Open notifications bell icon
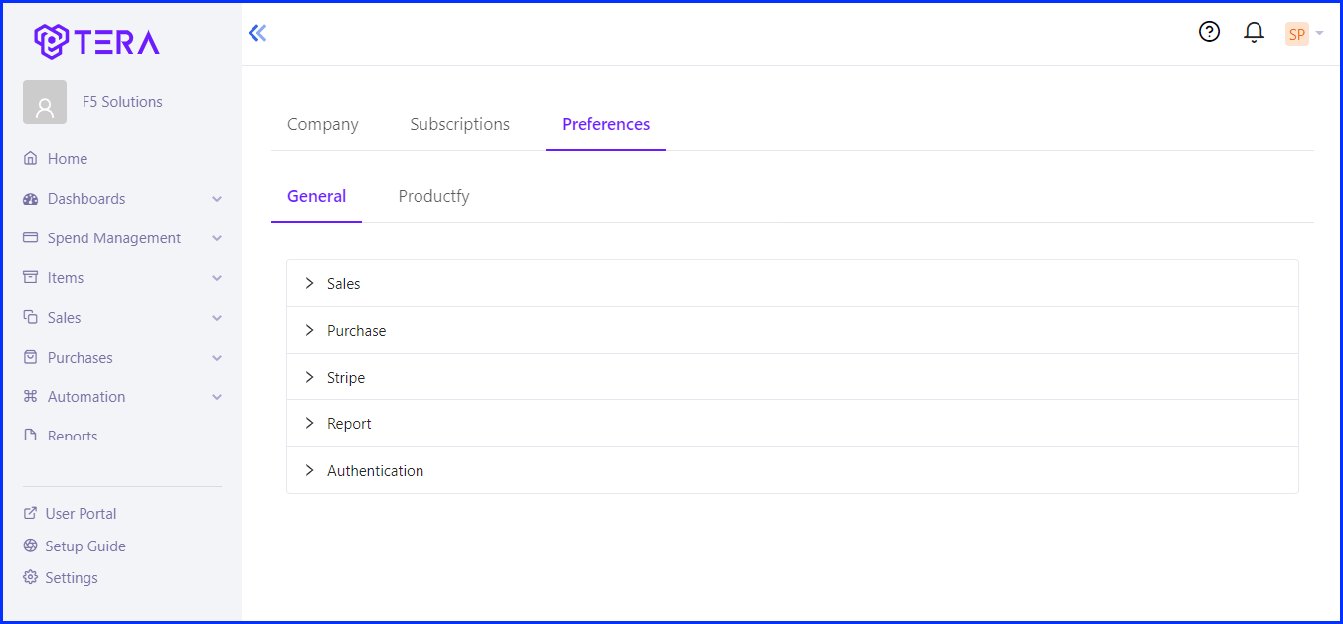This screenshot has height=624, width=1343. (1254, 33)
